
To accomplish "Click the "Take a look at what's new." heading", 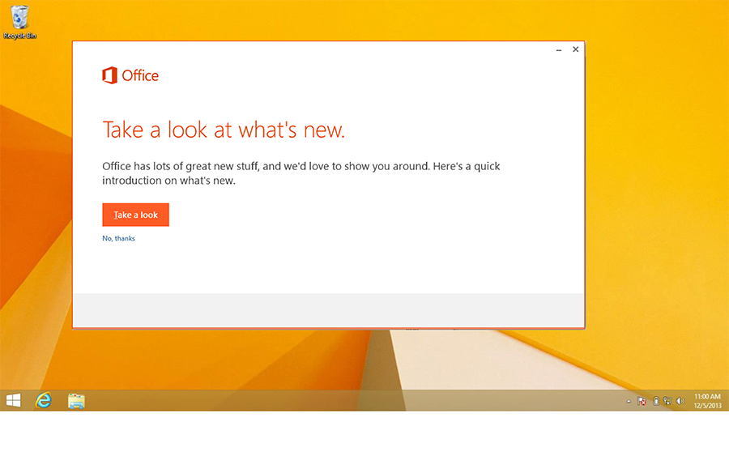I will (224, 130).
